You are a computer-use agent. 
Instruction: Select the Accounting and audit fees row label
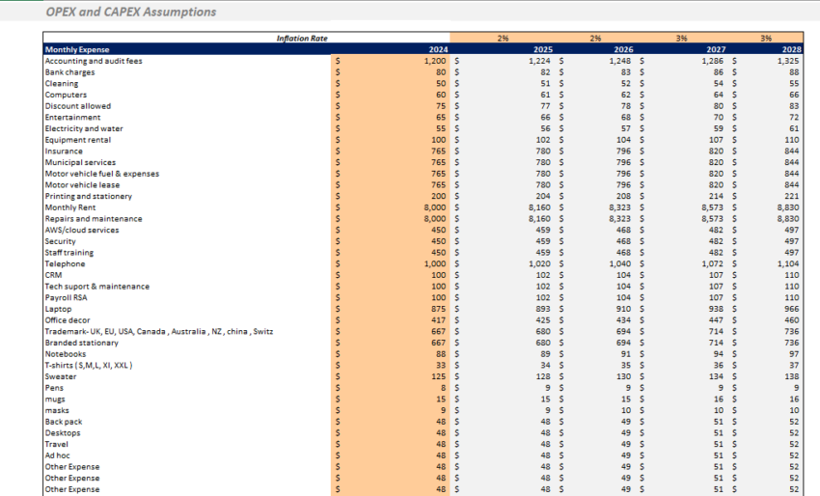pyautogui.click(x=94, y=61)
